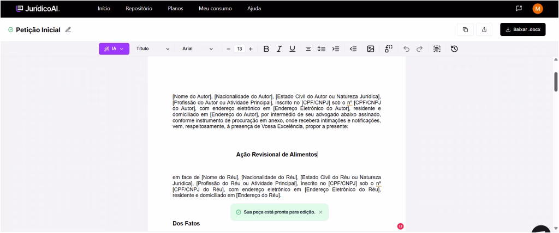
Task: Undo the last change
Action: click(406, 49)
